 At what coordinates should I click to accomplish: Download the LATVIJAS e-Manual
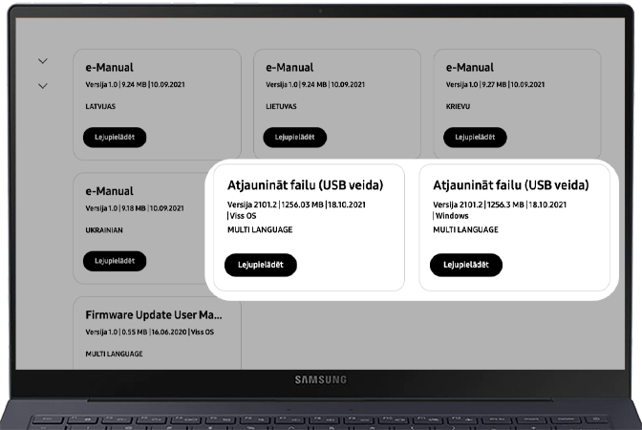pyautogui.click(x=115, y=138)
